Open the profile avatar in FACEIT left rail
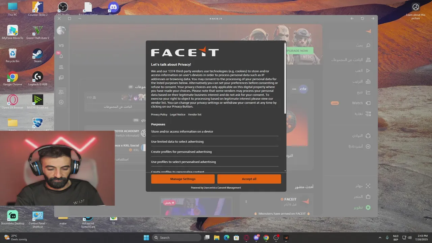Image resolution: width=432 pixels, height=243 pixels. tap(61, 31)
